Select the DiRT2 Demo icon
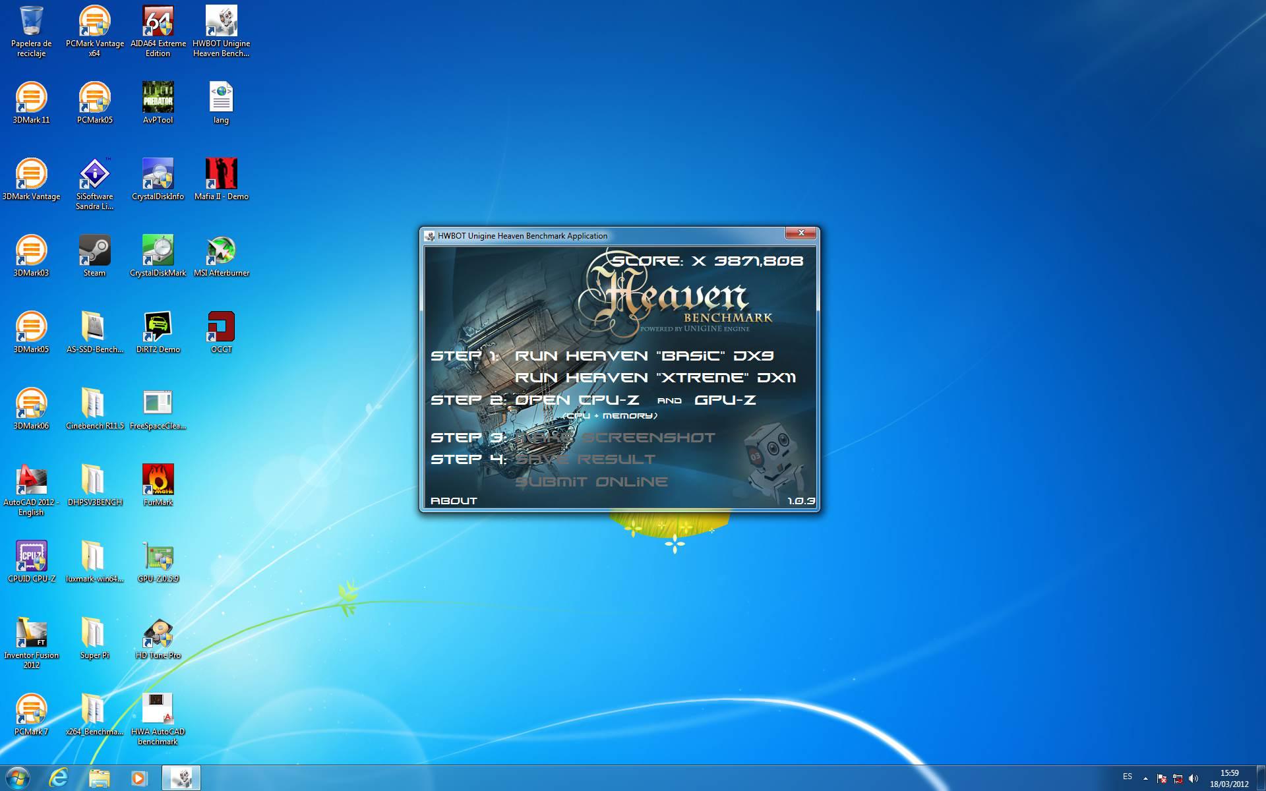 pyautogui.click(x=158, y=332)
